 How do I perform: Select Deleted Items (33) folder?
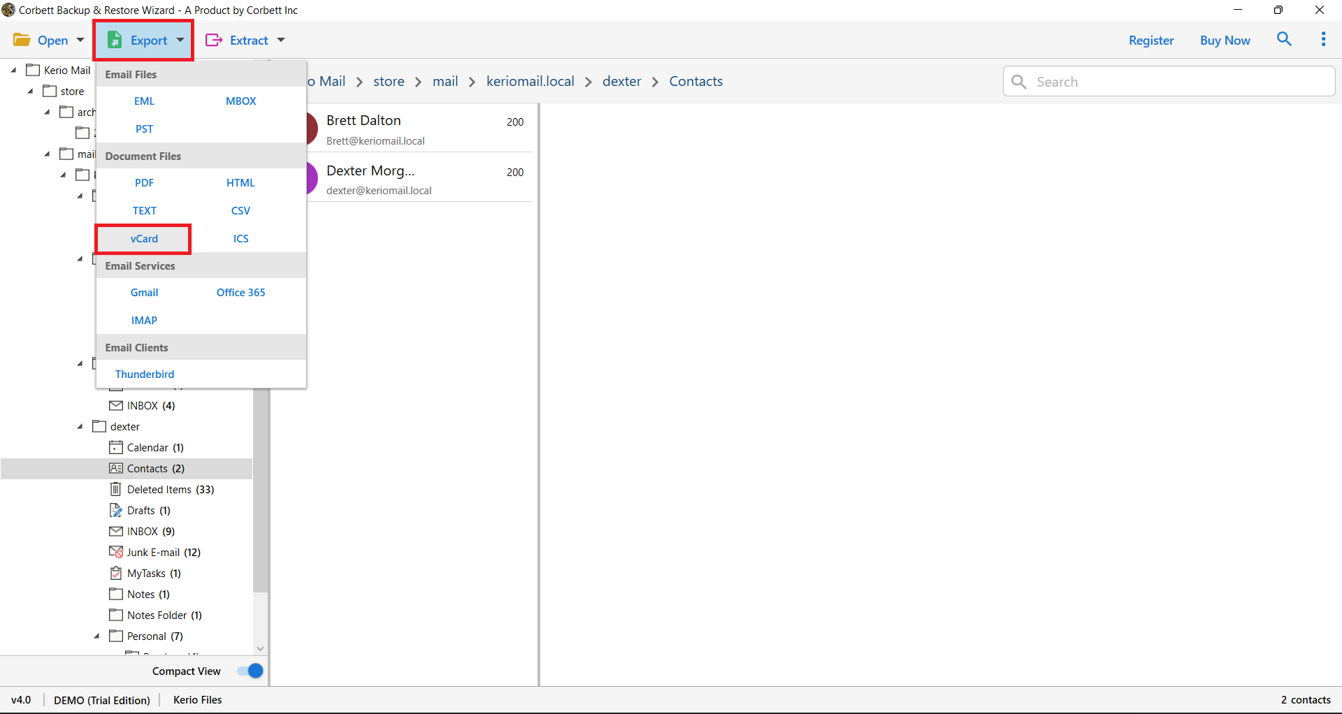pos(171,489)
